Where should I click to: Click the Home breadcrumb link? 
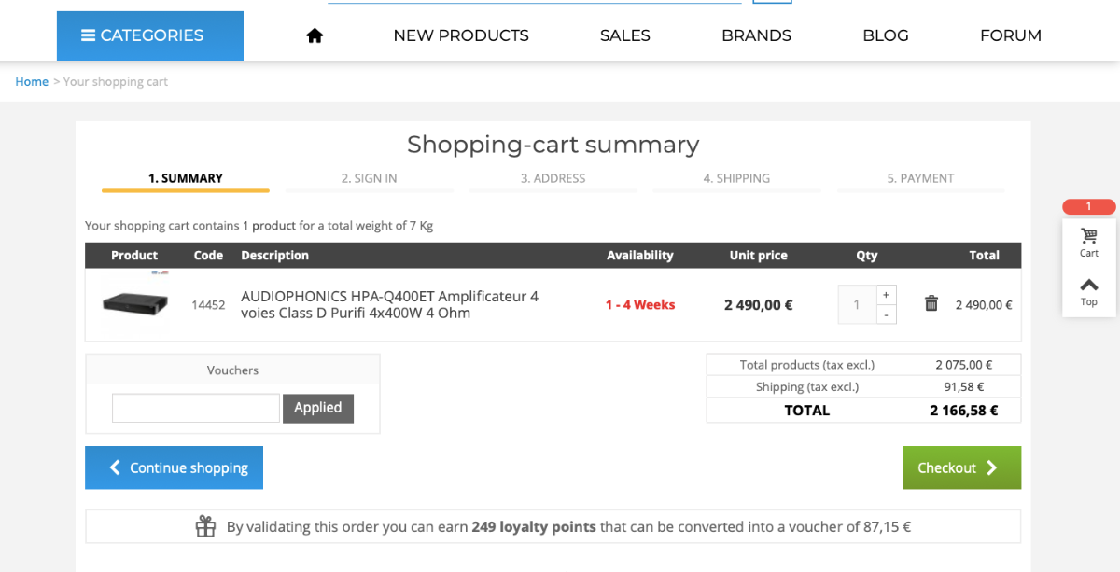[x=32, y=81]
